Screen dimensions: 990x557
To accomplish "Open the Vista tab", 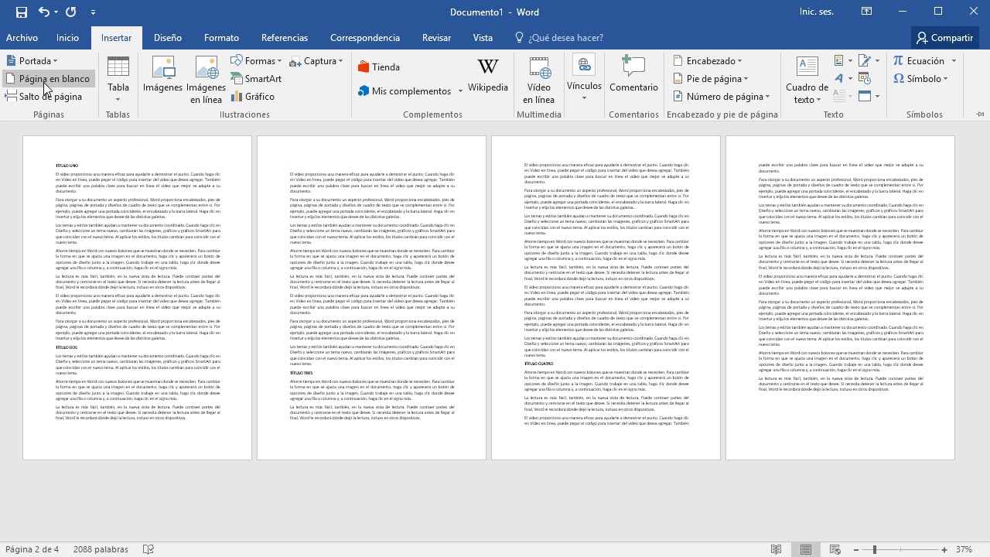I will 483,37.
